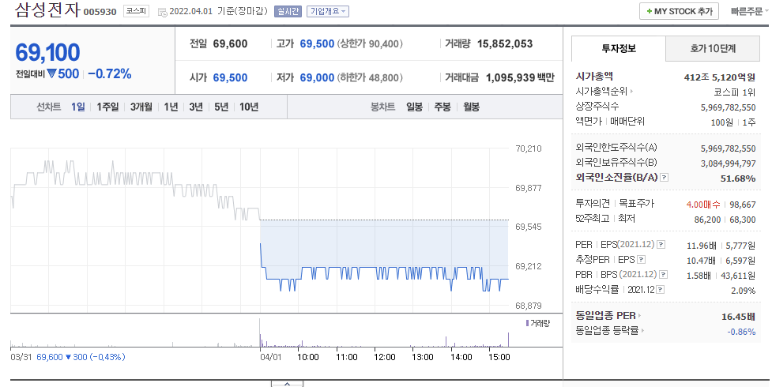772x387 pixels.
Task: Click 동일업종 PER value 16.45배
Action: [x=738, y=317]
